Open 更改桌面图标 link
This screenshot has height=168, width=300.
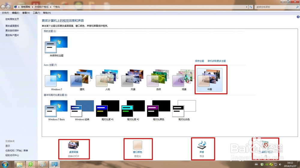(x=12, y=26)
